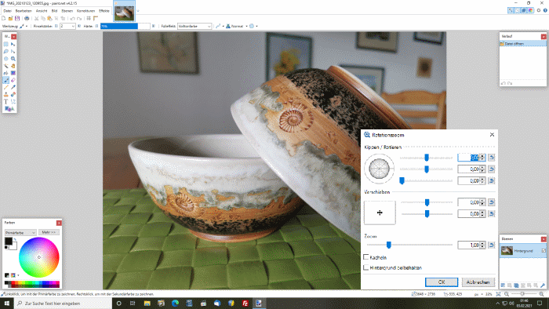Viewport: 549px width, 309px height.
Task: Open the Korrekturen menu
Action: pyautogui.click(x=85, y=11)
